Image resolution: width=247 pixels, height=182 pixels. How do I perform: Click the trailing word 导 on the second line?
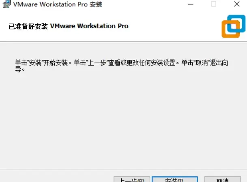[x=18, y=69]
